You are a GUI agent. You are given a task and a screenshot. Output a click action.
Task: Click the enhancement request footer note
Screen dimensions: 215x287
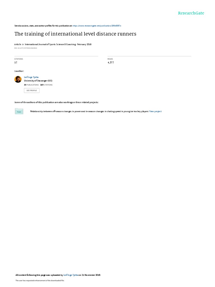click(40, 280)
